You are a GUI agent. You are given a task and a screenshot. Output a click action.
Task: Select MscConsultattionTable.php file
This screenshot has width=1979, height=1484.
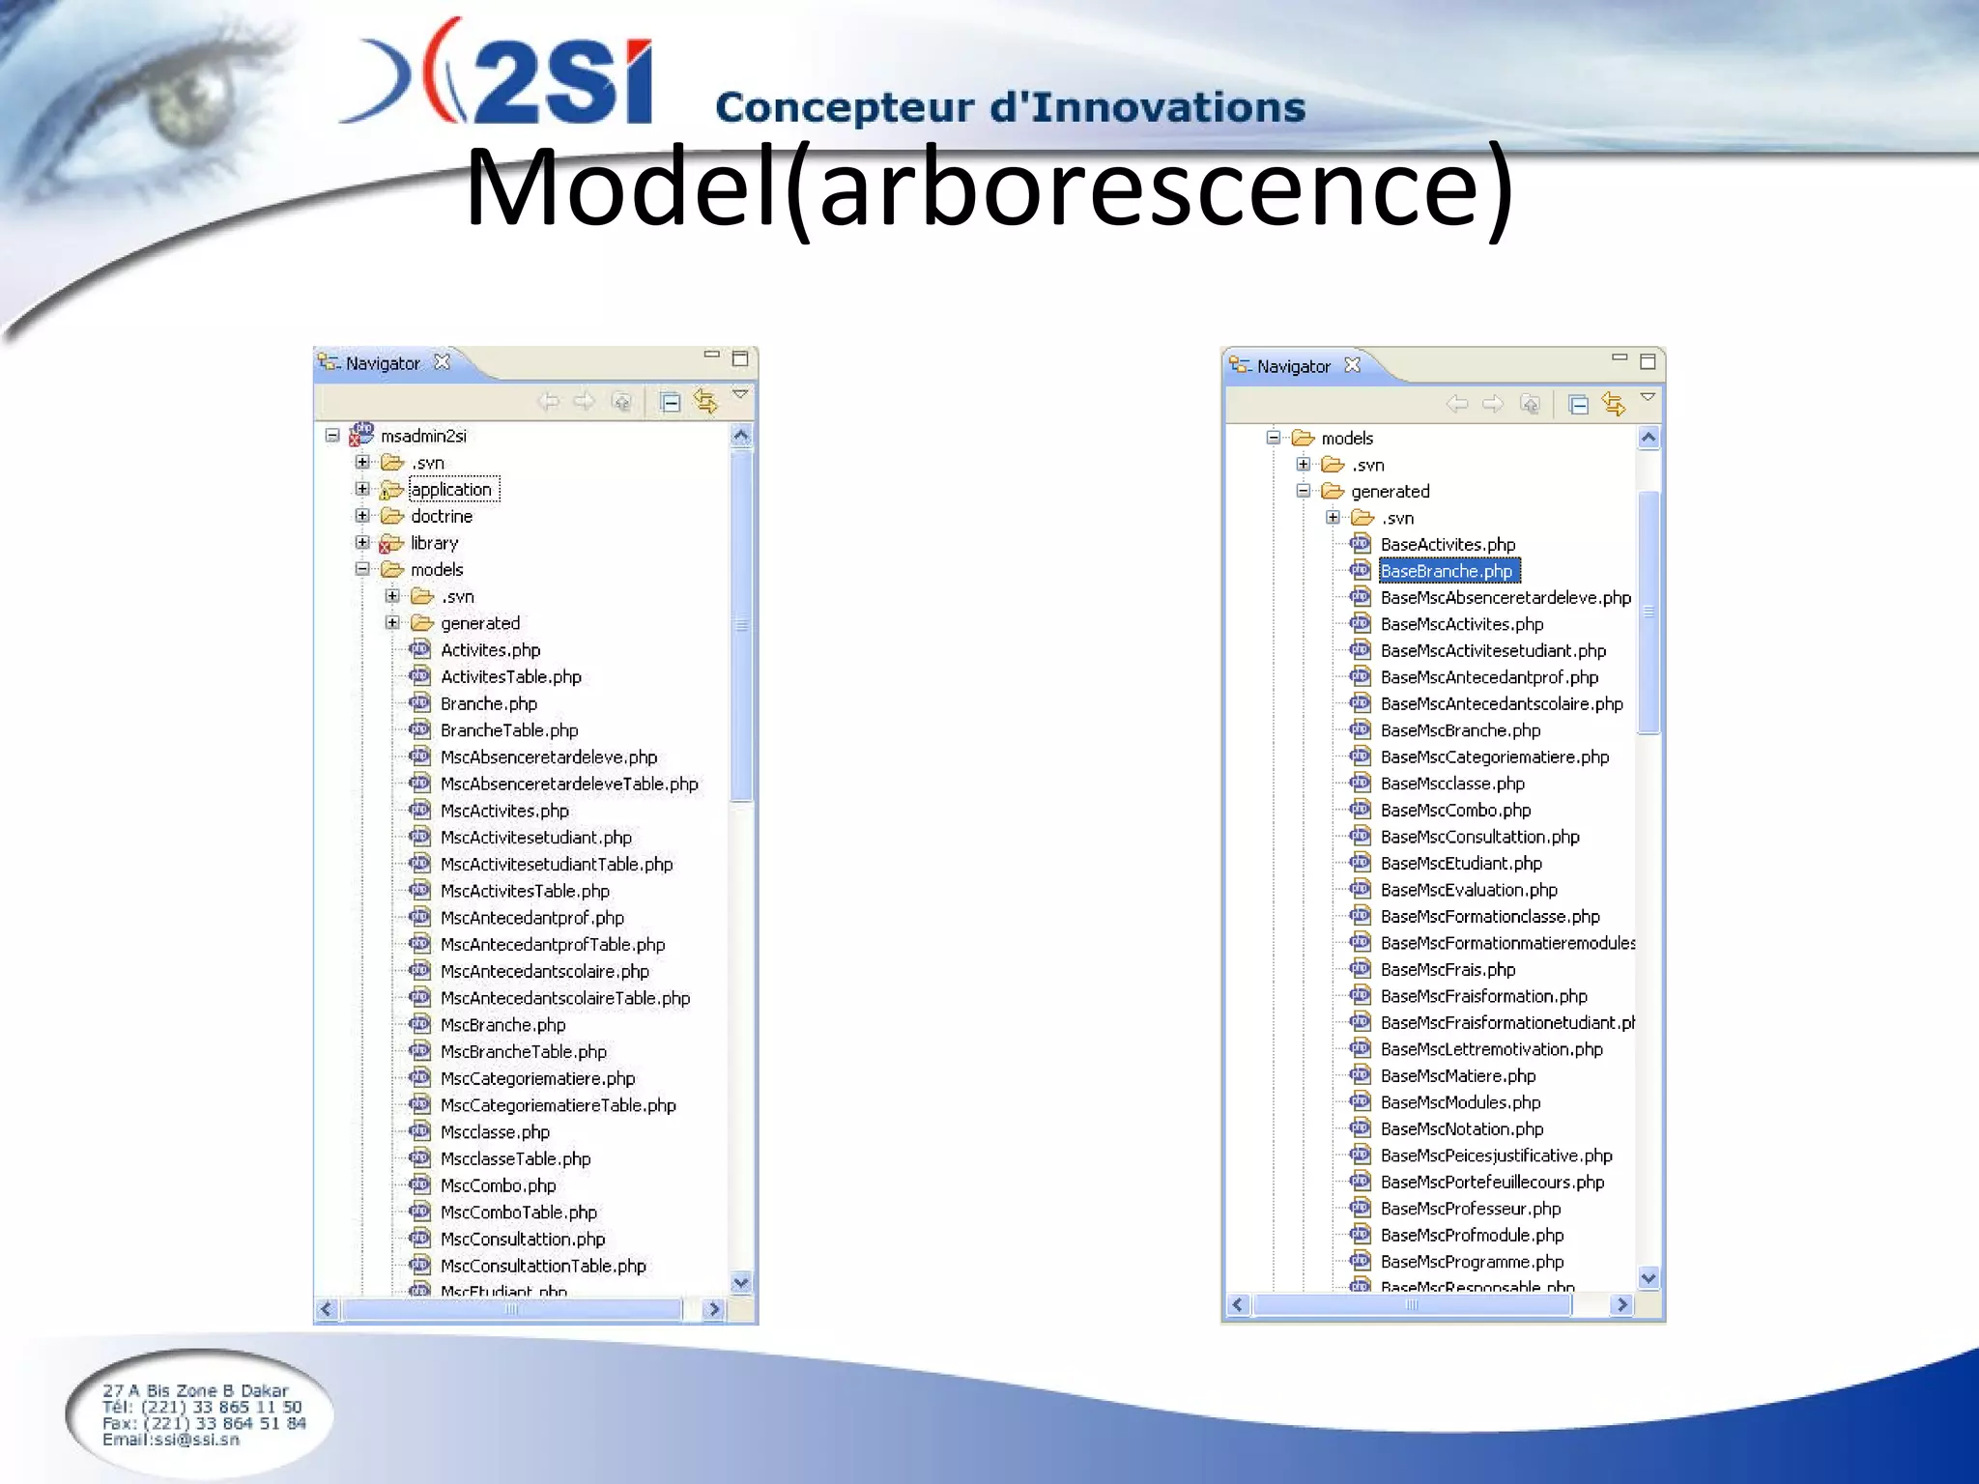pyautogui.click(x=543, y=1266)
